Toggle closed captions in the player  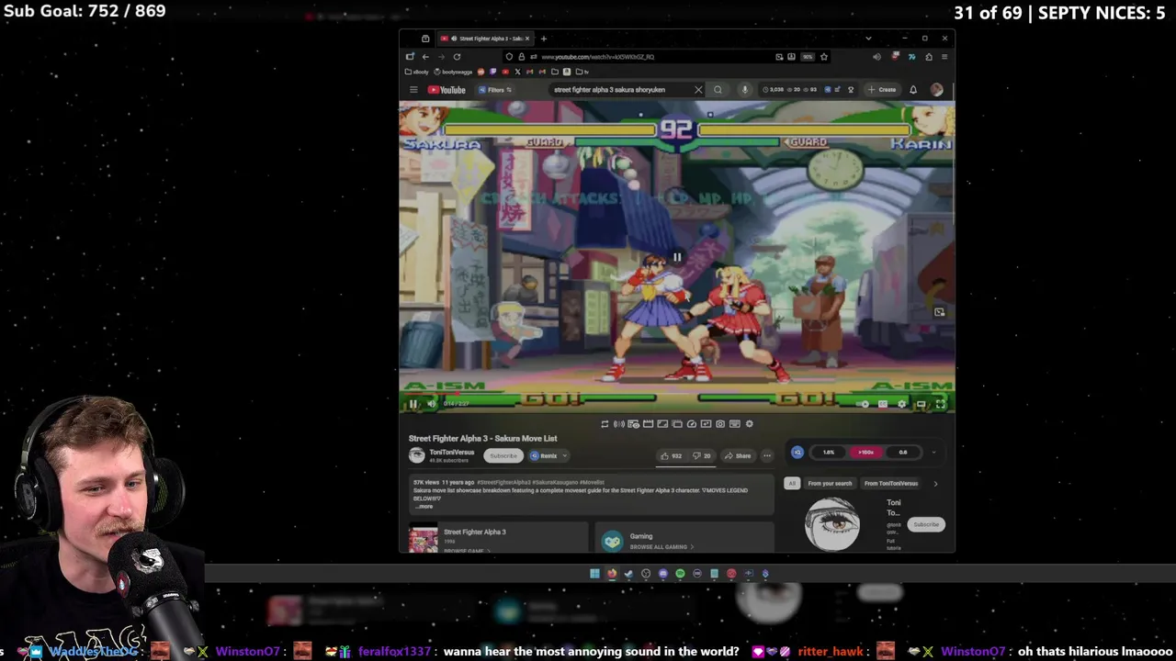882,404
